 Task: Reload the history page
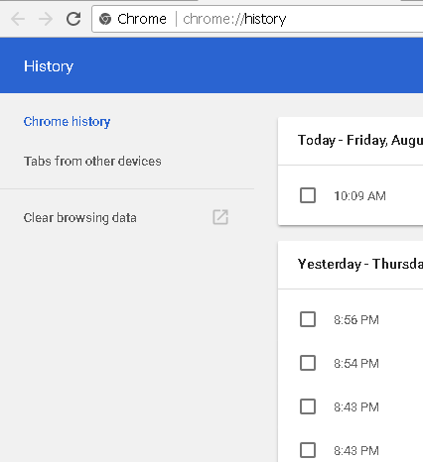73,19
